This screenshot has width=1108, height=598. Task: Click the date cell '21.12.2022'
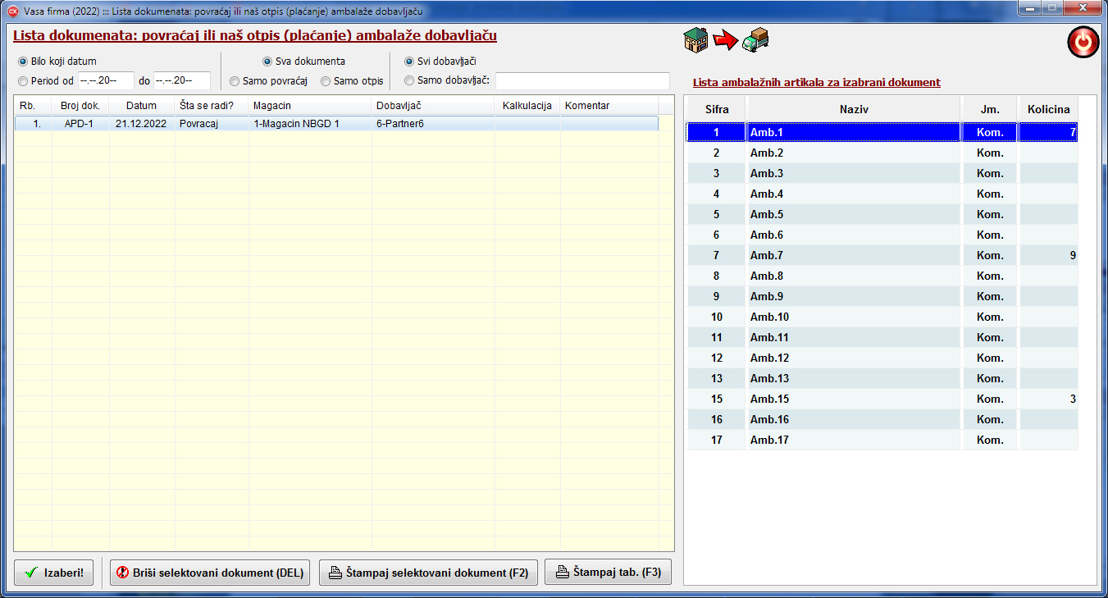[142, 124]
